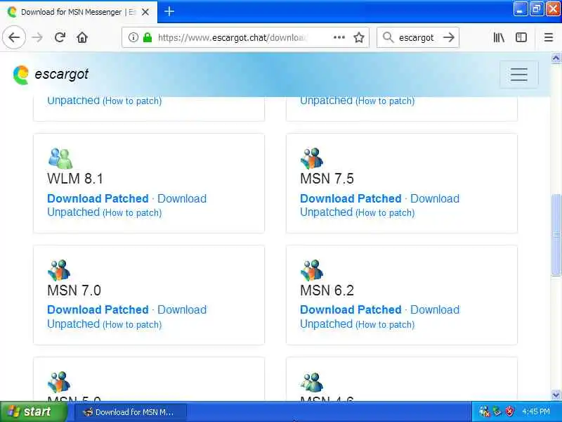This screenshot has width=562, height=422.
Task: Reload the current page
Action: click(60, 37)
